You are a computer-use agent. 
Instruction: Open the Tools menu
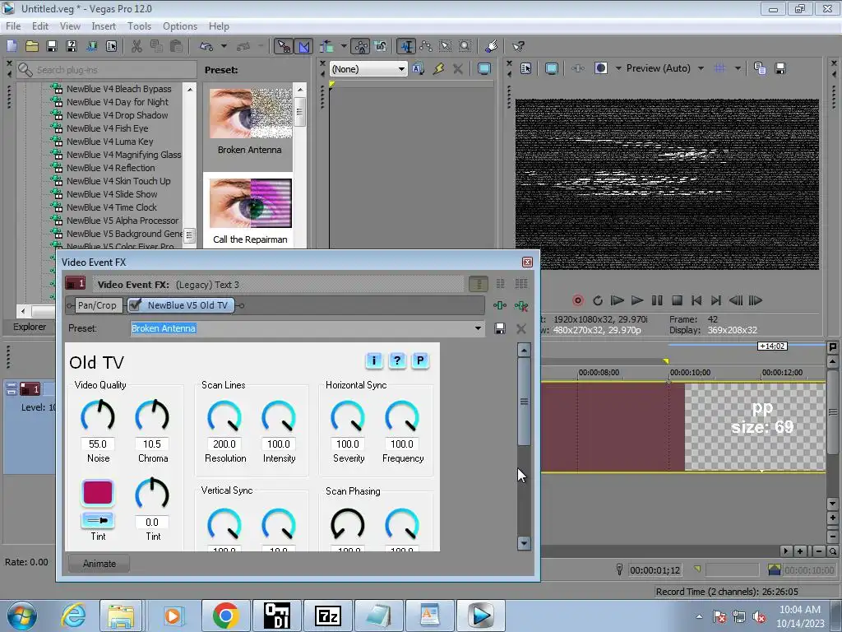pyautogui.click(x=139, y=26)
